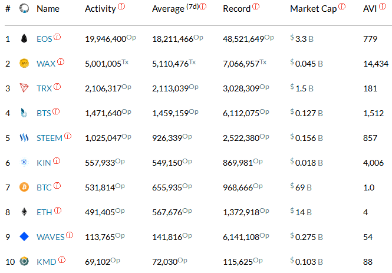Click info icon next to Market Cap header

point(342,6)
